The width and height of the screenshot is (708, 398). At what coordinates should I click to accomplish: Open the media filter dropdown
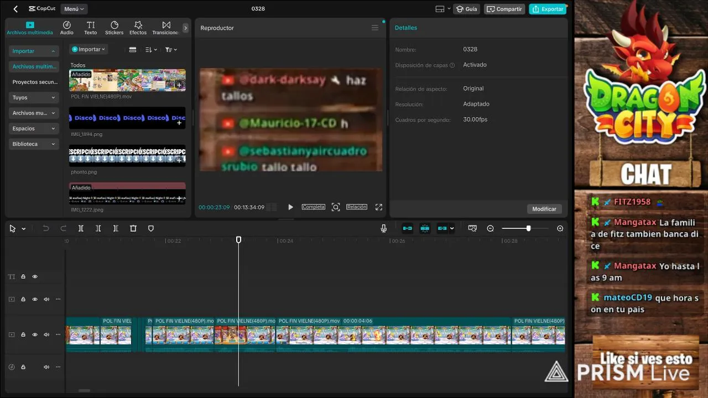pos(171,50)
